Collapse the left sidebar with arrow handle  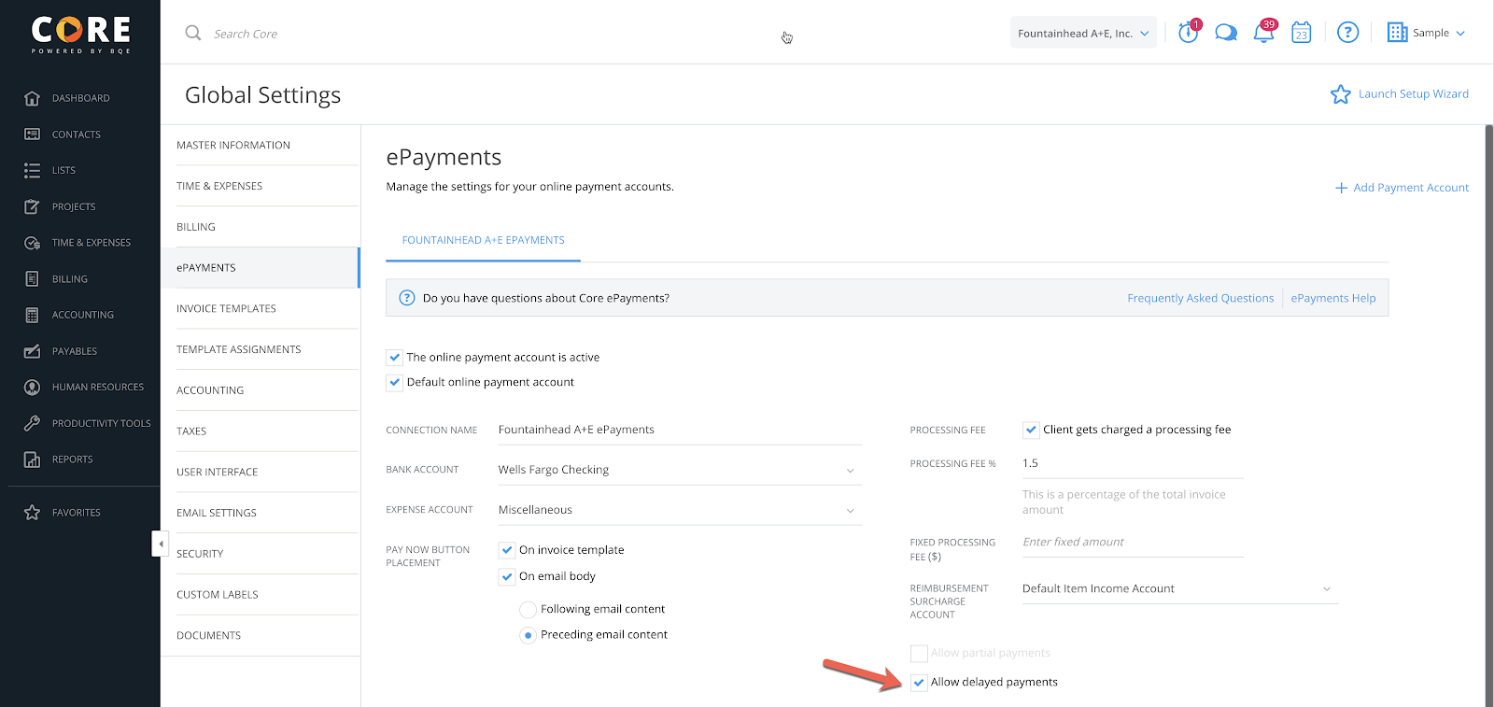161,544
